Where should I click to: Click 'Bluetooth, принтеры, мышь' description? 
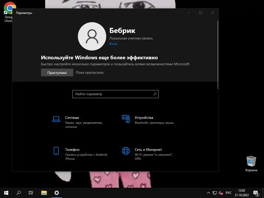coord(154,123)
